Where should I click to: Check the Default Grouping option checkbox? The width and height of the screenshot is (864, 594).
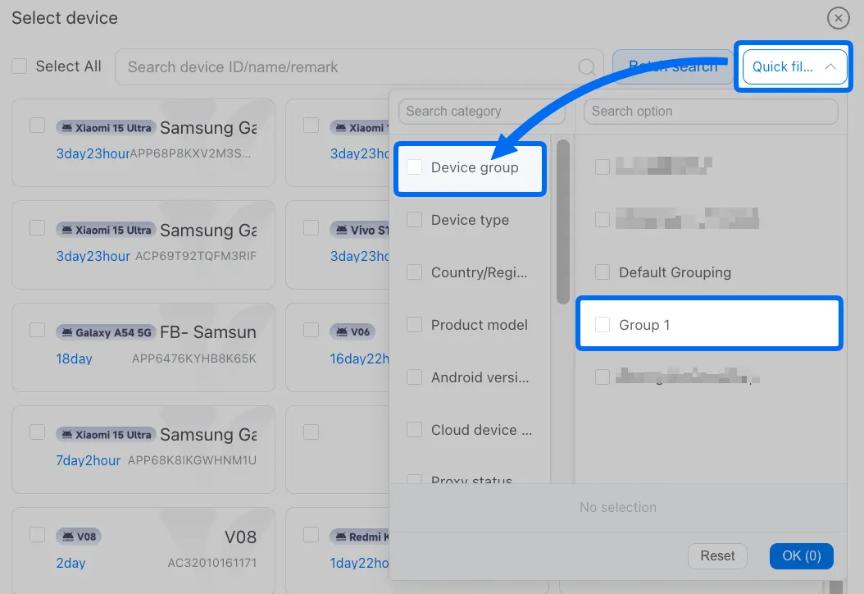coord(603,272)
